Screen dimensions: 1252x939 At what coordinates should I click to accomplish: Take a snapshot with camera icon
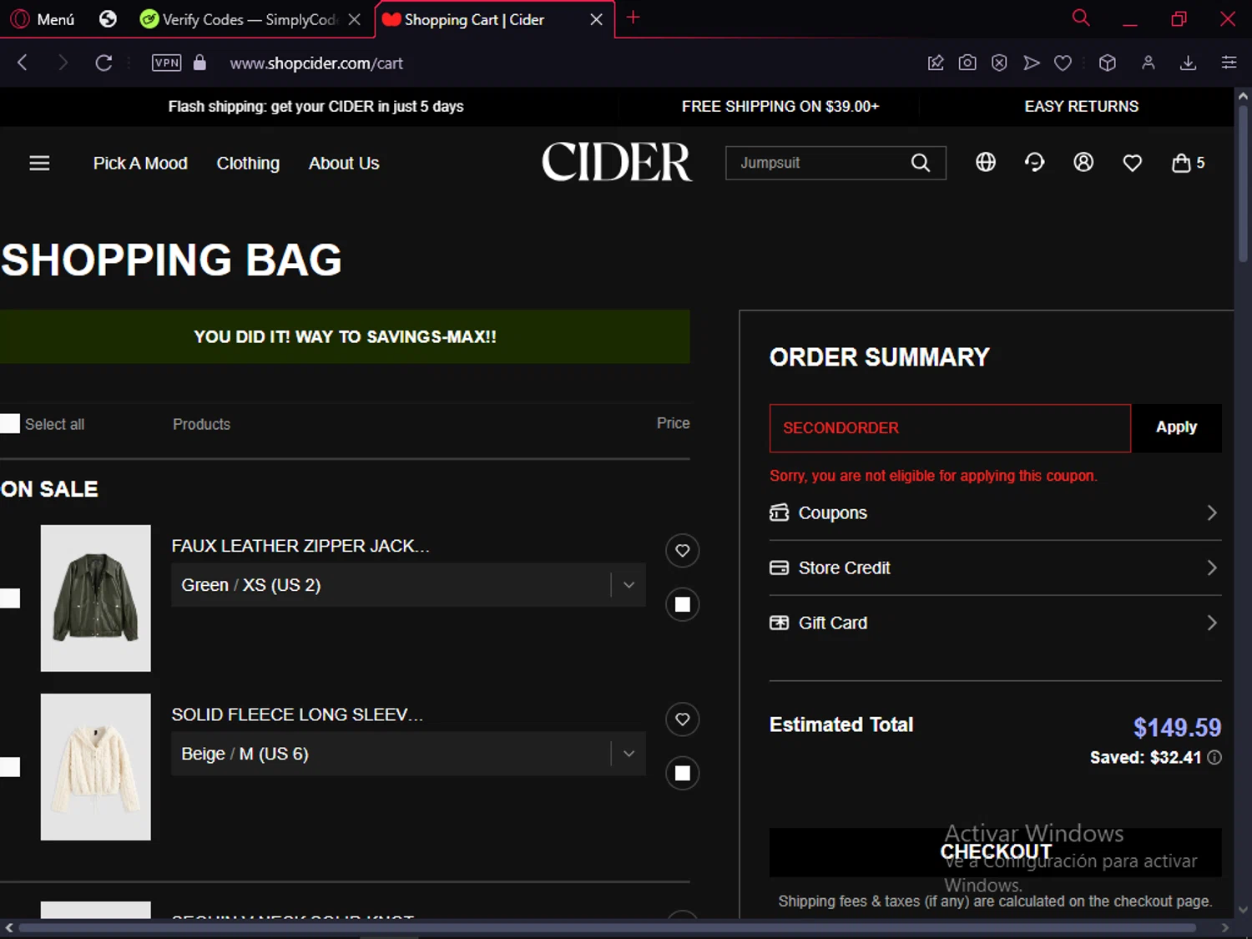pos(967,63)
